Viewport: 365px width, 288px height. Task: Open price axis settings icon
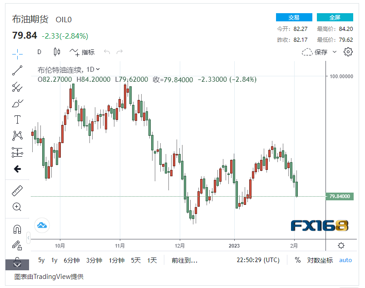pyautogui.click(x=341, y=245)
